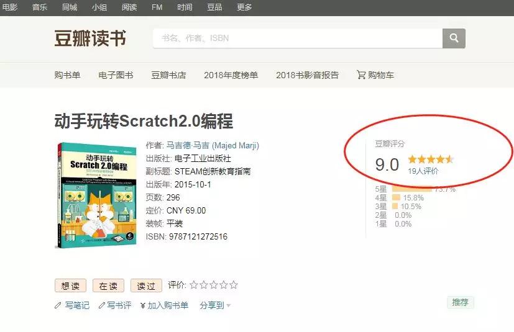Rate the book one star
The width and height of the screenshot is (514, 332).
(x=194, y=285)
